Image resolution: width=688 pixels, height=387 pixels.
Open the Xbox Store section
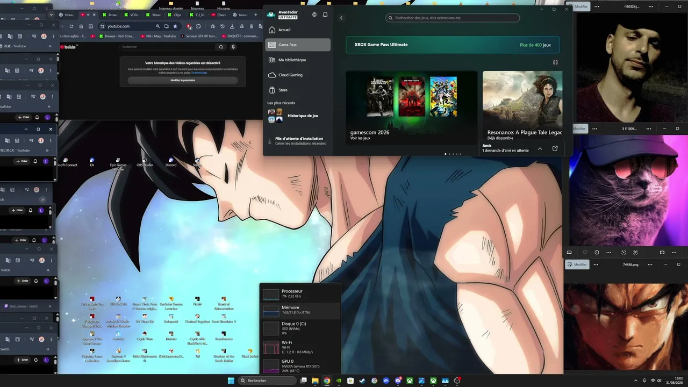[298, 90]
